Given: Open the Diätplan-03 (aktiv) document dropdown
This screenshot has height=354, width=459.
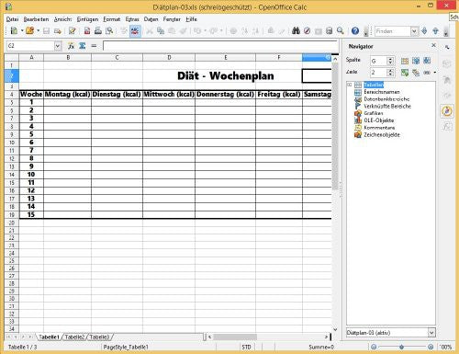Looking at the screenshot, I should (431, 333).
